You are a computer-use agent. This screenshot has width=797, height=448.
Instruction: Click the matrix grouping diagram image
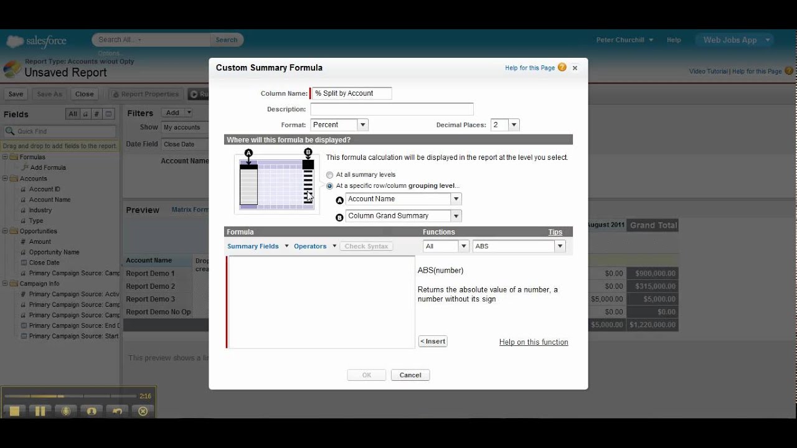click(x=278, y=184)
